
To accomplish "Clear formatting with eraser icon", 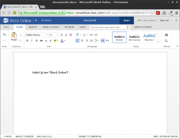I will [x=71, y=35].
